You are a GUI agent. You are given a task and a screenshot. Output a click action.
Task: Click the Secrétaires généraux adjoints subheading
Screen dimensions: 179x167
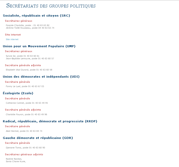(x=24, y=154)
